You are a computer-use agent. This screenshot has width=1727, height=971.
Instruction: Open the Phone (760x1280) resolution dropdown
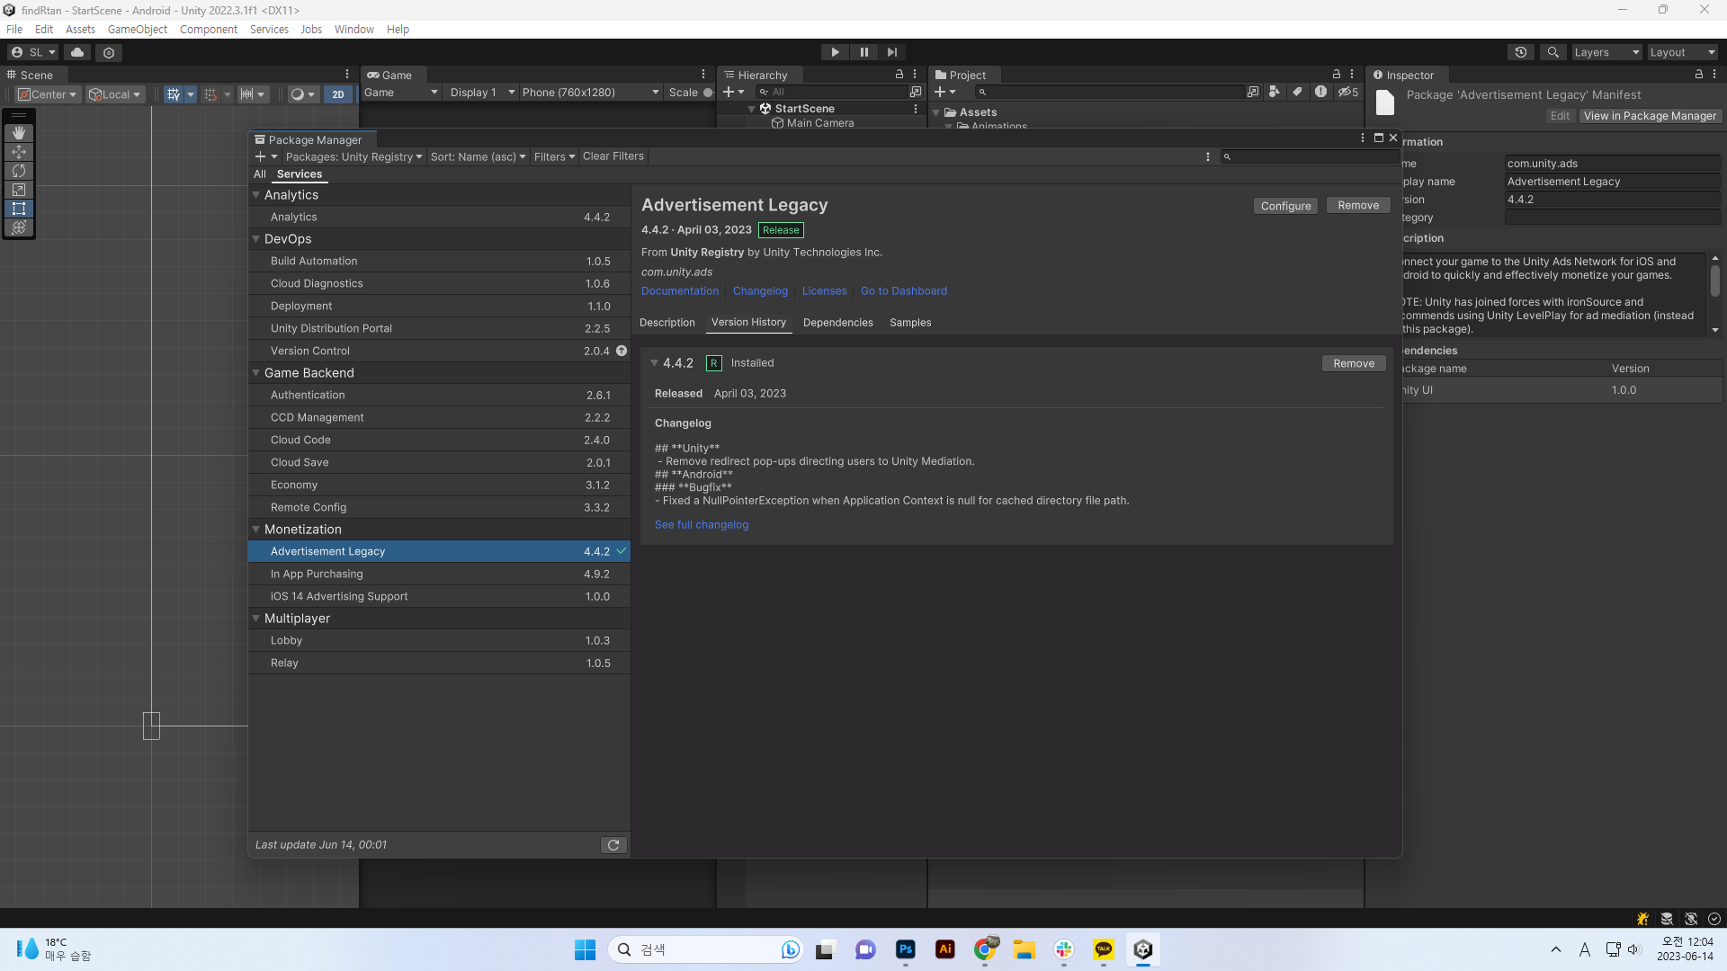[591, 93]
